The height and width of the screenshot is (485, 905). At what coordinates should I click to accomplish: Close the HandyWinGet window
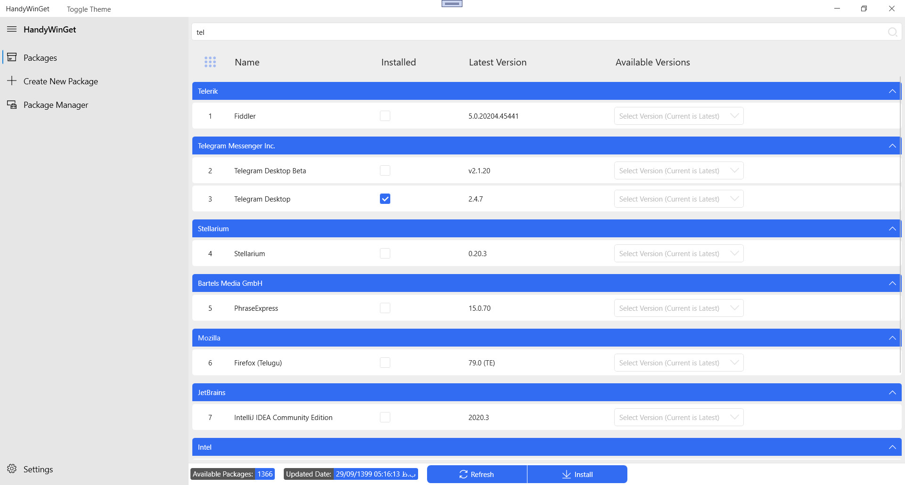tap(891, 8)
